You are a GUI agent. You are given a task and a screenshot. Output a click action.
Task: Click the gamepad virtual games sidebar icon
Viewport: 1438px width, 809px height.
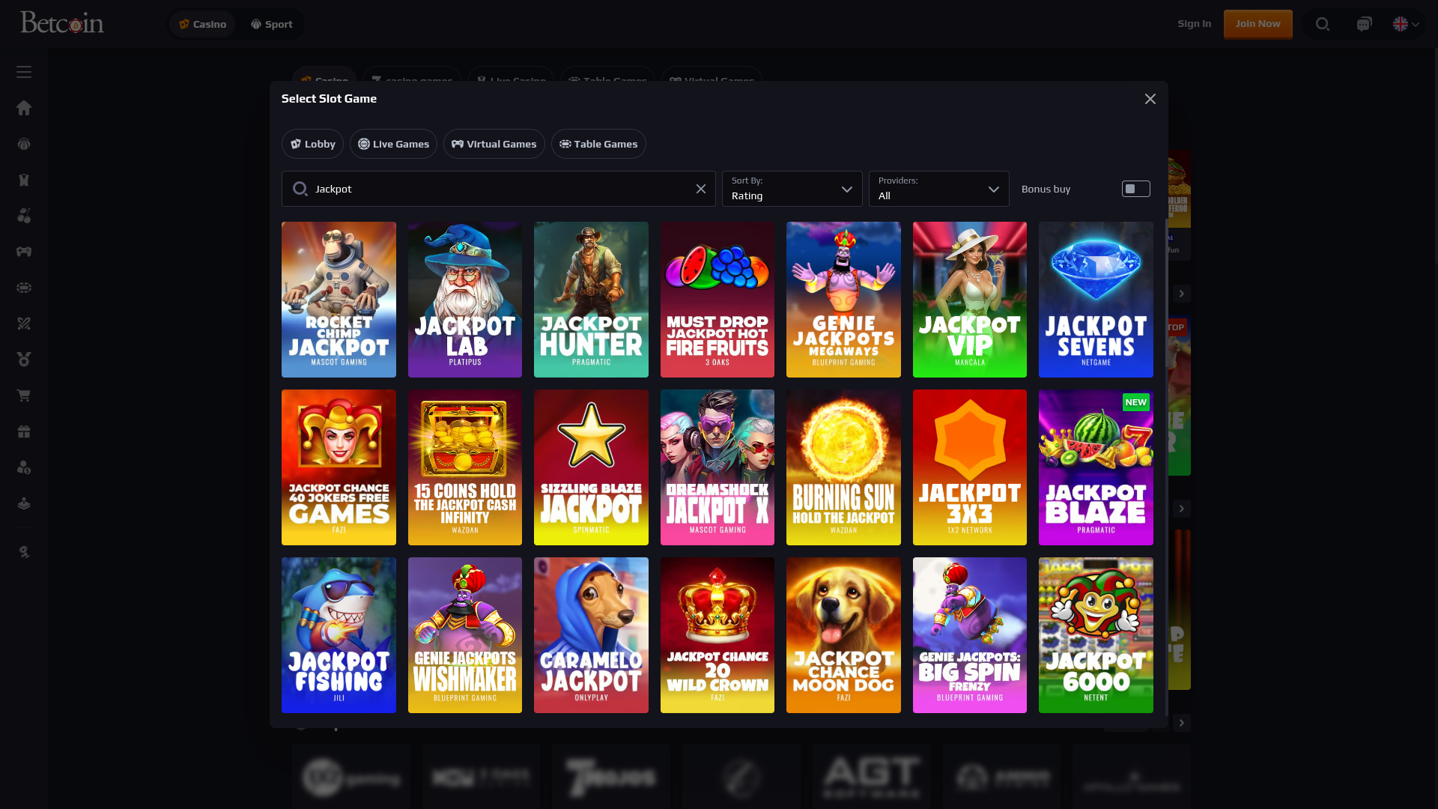coord(24,252)
